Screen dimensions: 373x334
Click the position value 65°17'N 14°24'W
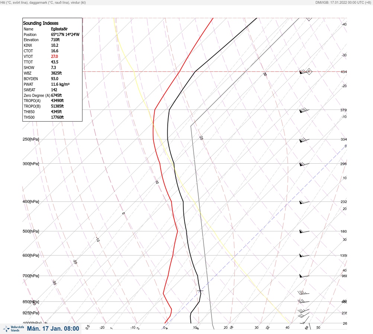click(65, 35)
